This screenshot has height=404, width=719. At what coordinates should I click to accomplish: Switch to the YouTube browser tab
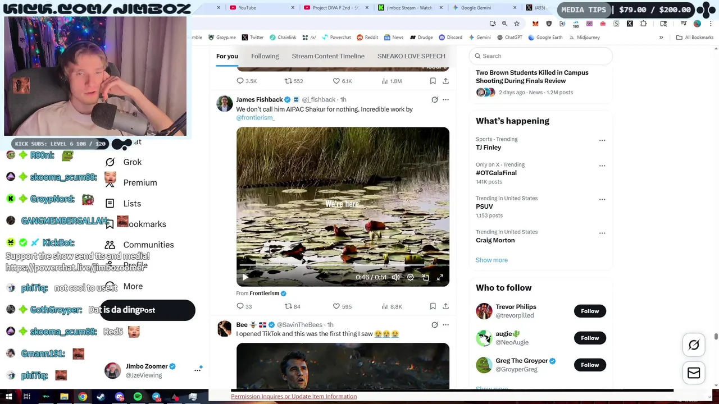click(262, 8)
